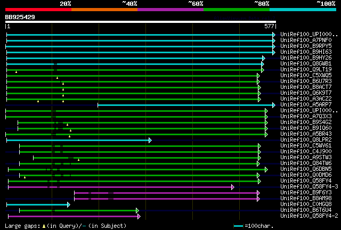The width and height of the screenshot is (341, 230).
Task: Open the UniRef100_B8AM98 hit label
Action: click(x=306, y=199)
